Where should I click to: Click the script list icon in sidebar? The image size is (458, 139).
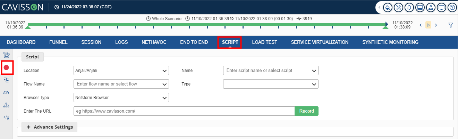tap(6, 55)
